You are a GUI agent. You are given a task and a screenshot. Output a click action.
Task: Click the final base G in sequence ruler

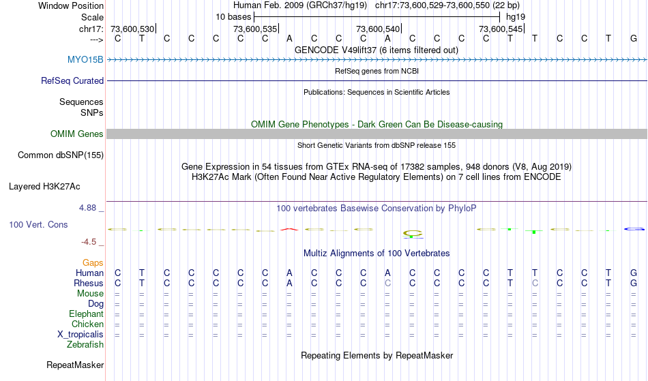coord(634,39)
